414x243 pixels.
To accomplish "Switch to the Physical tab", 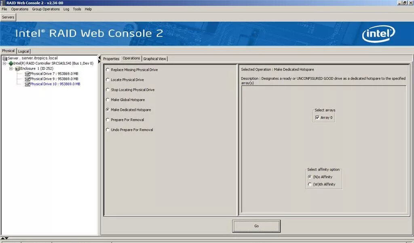I will click(x=8, y=51).
